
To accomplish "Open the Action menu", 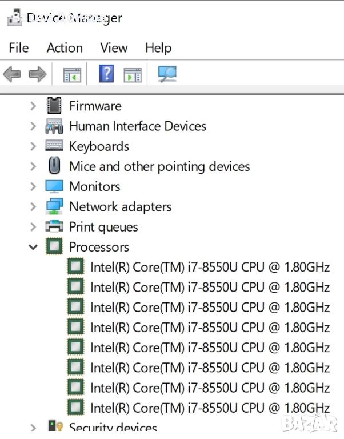I will click(65, 48).
